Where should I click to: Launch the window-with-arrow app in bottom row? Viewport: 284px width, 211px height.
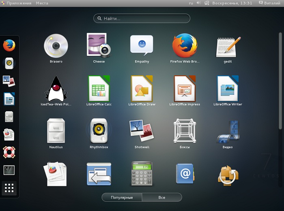pyautogui.click(x=99, y=174)
